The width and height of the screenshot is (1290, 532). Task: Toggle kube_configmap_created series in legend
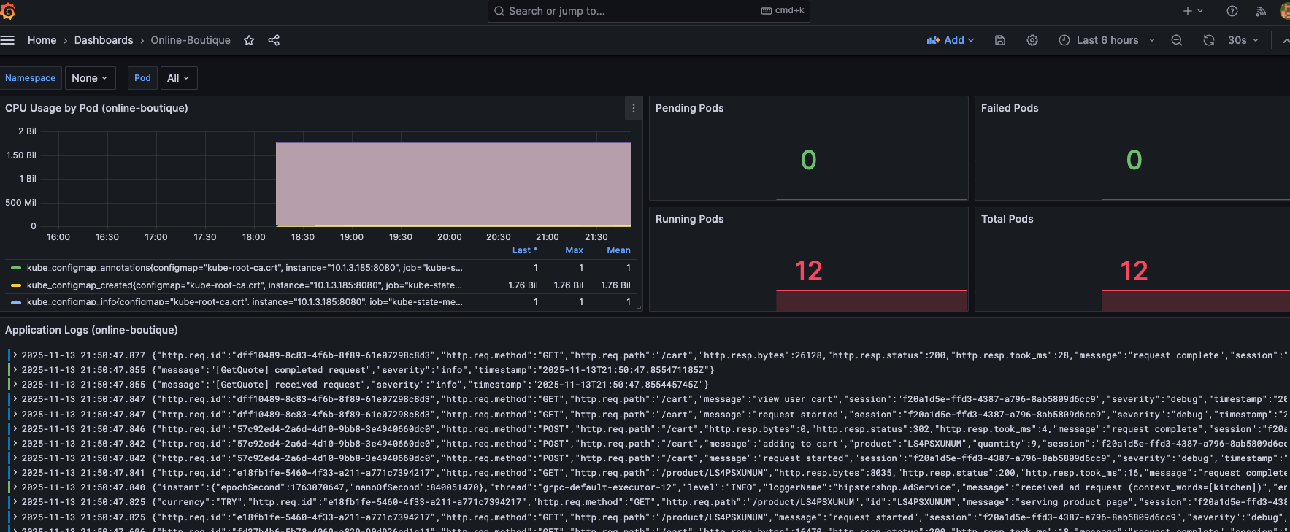[245, 285]
